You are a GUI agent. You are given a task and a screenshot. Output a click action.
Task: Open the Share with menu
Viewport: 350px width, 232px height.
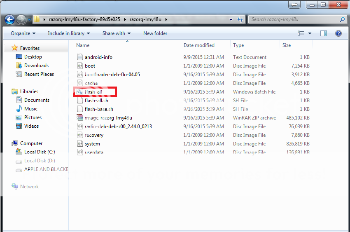(117, 33)
